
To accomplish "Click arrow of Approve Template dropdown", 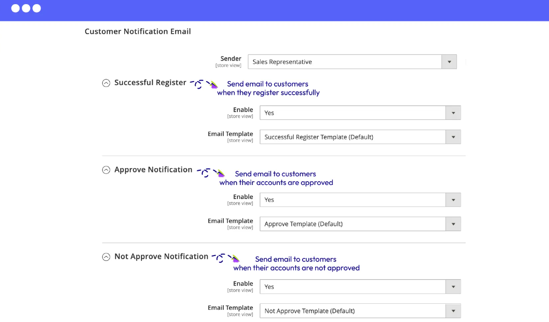I will pos(453,224).
